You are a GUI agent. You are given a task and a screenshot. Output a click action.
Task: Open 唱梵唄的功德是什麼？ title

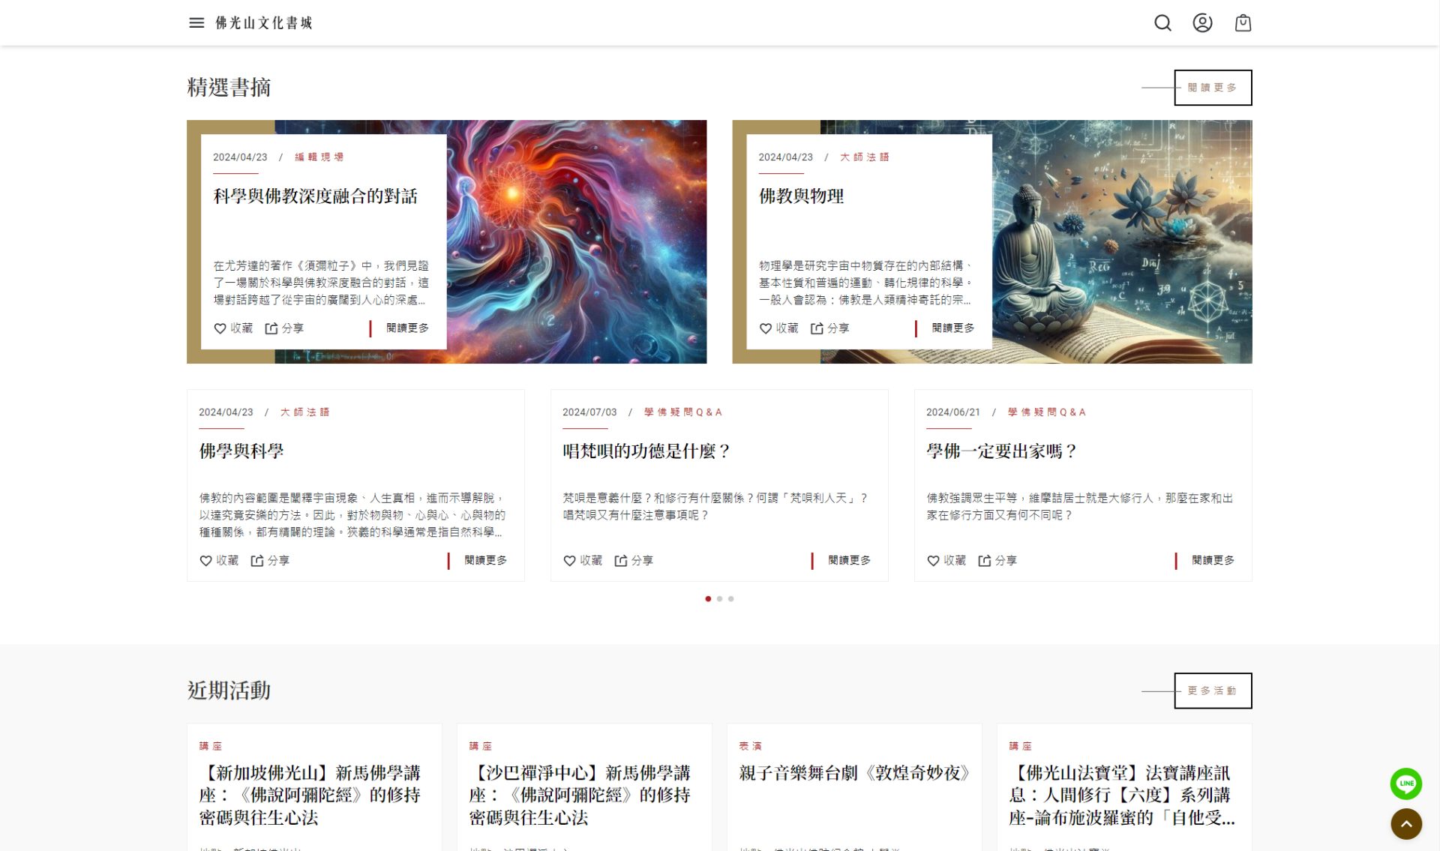(x=646, y=451)
